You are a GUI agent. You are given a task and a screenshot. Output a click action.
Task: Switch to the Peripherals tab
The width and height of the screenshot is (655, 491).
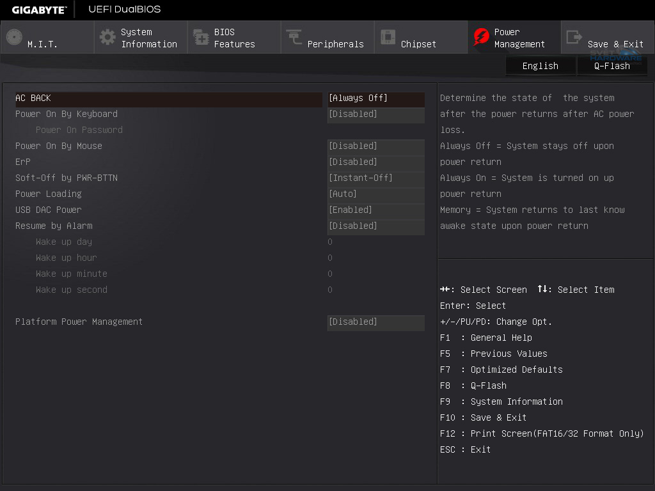point(335,44)
